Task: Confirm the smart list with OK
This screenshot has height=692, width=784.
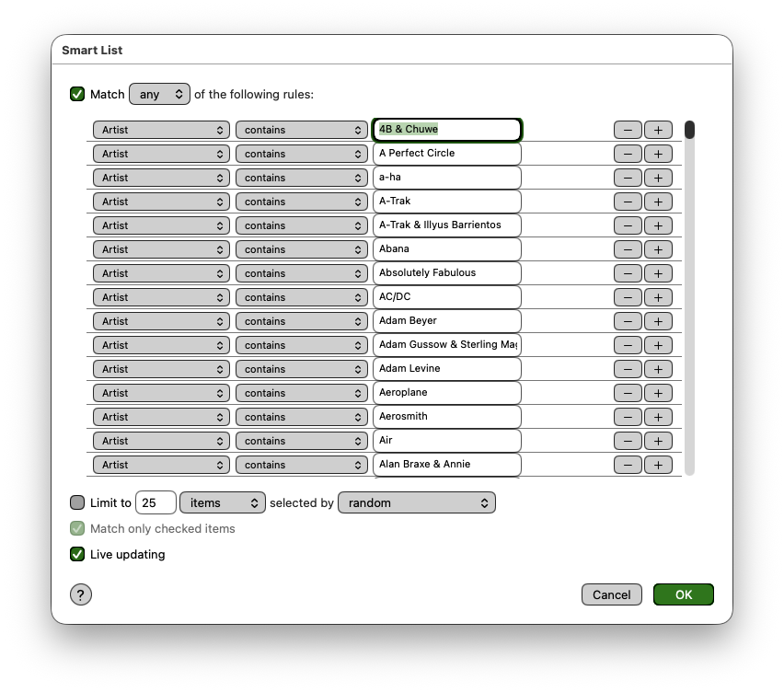Action: pos(683,594)
